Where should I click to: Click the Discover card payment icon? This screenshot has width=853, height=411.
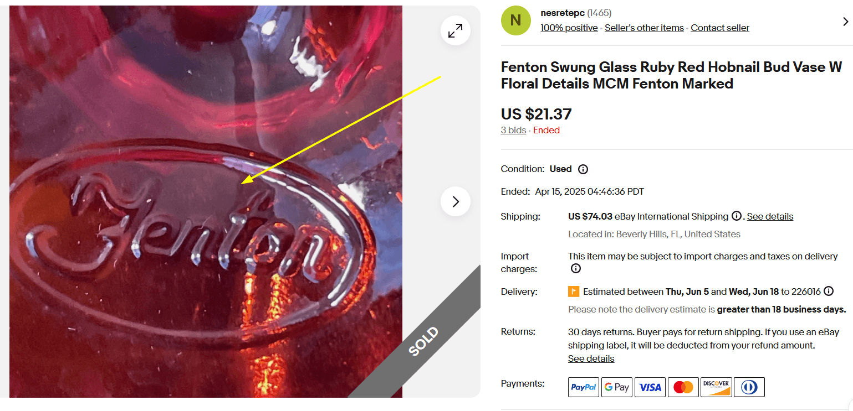tap(716, 387)
